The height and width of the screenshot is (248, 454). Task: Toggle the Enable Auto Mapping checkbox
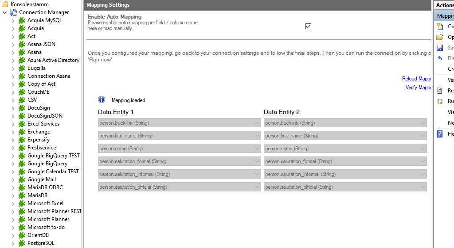click(309, 26)
